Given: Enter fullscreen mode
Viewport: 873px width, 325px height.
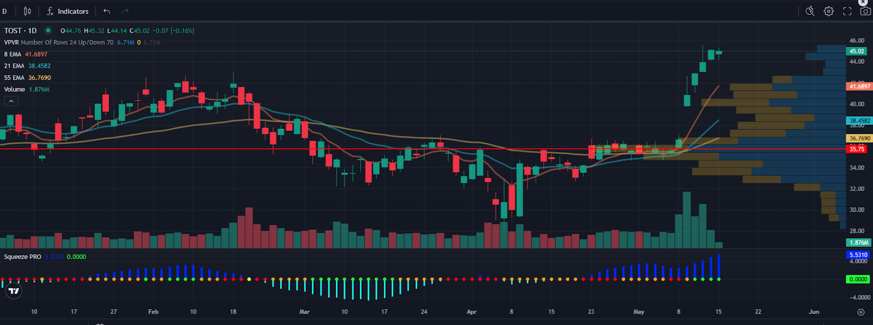Looking at the screenshot, I should tap(847, 11).
